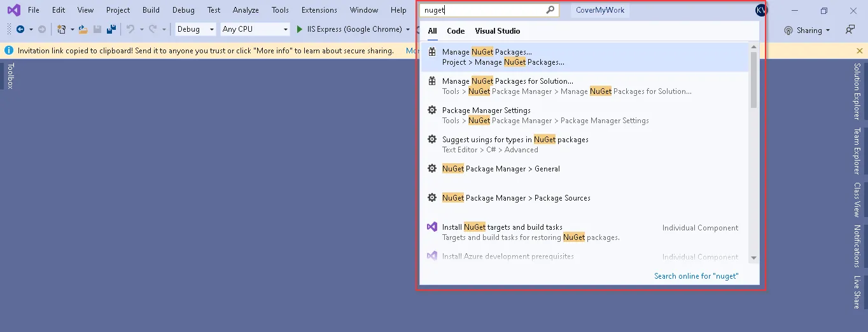The height and width of the screenshot is (332, 868).
Task: Click the Search online for "nuget" link
Action: (696, 276)
